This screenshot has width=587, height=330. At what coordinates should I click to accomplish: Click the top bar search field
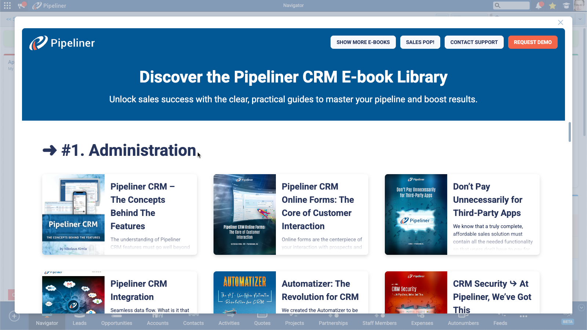[511, 5]
